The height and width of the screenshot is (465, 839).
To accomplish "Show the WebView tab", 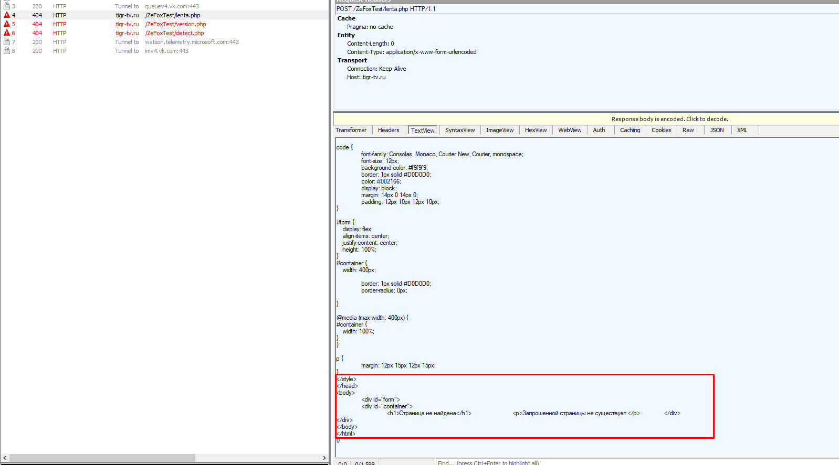I will [x=570, y=130].
